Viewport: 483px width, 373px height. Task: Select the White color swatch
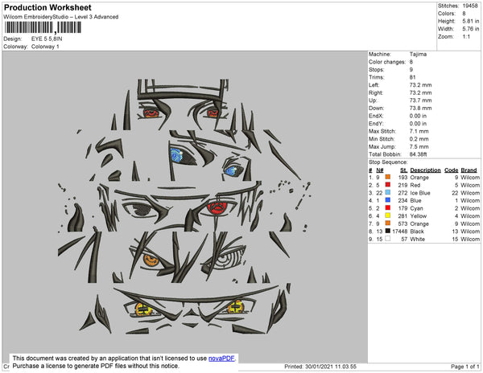[x=387, y=238]
